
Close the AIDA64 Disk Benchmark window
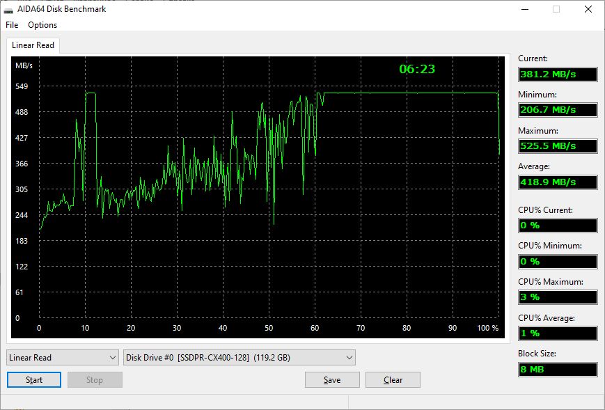[588, 9]
